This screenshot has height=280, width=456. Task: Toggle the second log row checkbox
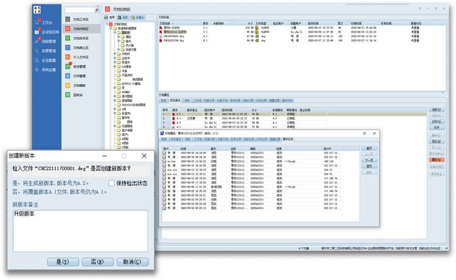click(x=165, y=156)
